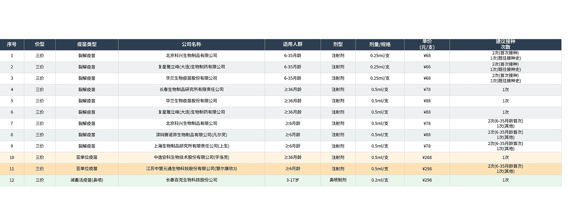Click row 4 age cell ≥36月龄
The width and height of the screenshot is (570, 208).
click(x=293, y=90)
